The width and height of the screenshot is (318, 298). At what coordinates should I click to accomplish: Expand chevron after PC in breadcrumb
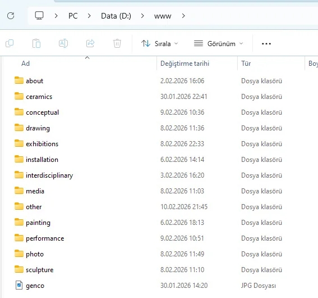point(89,16)
